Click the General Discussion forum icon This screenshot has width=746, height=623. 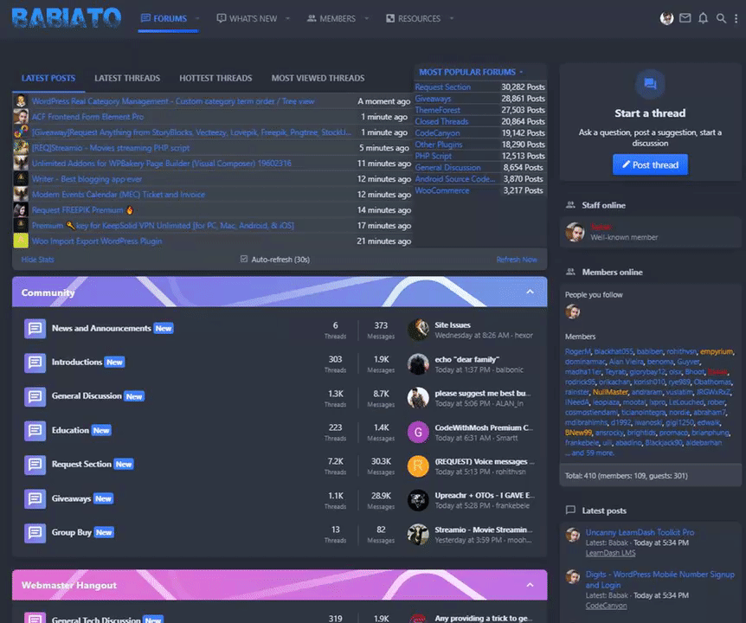coord(35,396)
